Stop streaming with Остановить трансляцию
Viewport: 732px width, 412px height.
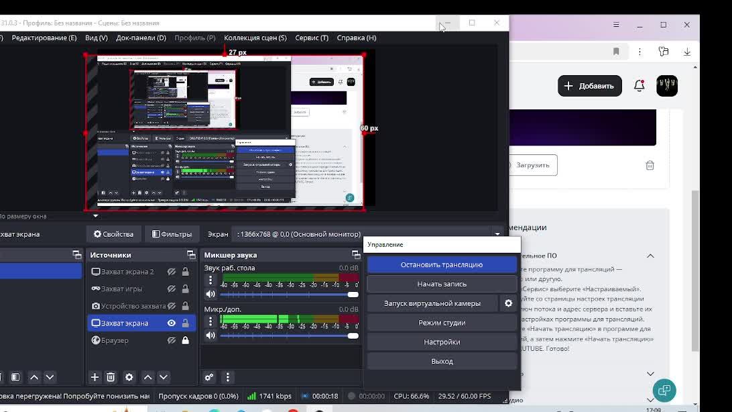click(x=442, y=264)
